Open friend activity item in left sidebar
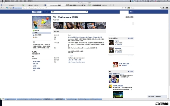The height and width of the screenshot is (106, 170). click(41, 35)
